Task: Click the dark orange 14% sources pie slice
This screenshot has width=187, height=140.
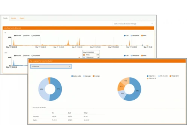Action: pos(121,86)
